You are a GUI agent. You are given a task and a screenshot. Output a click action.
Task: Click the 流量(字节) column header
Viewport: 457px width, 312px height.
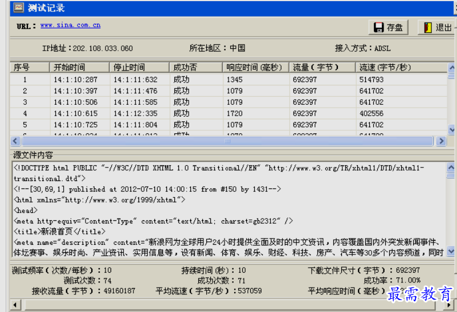[323, 67]
